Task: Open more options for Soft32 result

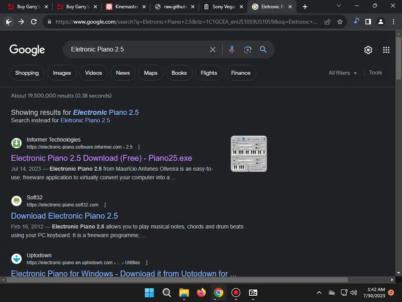Action: click(105, 205)
